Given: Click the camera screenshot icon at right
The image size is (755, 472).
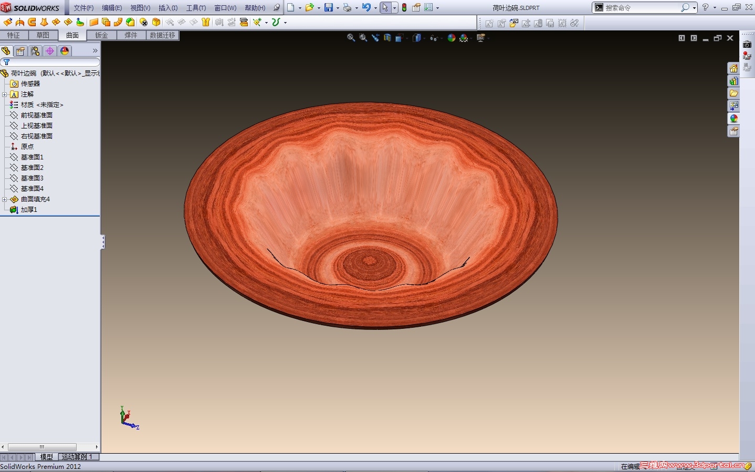Looking at the screenshot, I should click(747, 45).
